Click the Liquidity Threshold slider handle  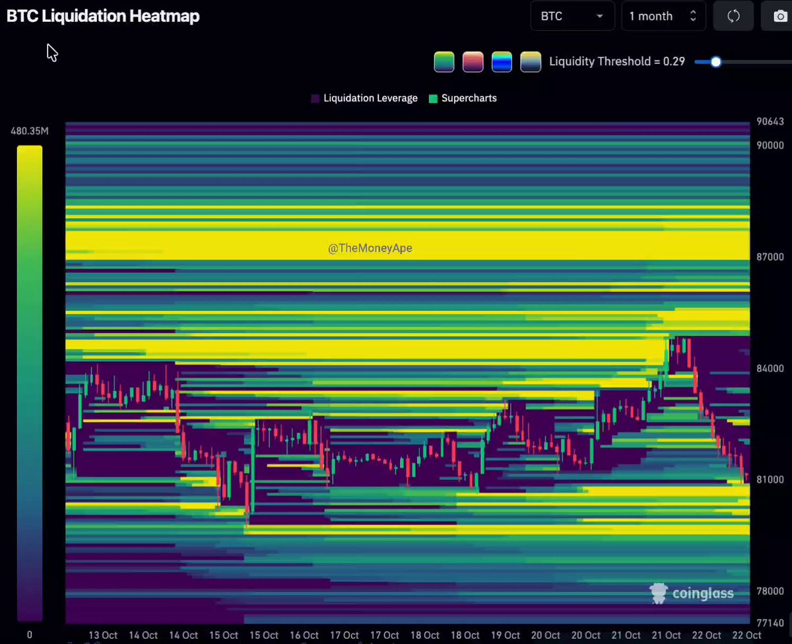point(715,62)
